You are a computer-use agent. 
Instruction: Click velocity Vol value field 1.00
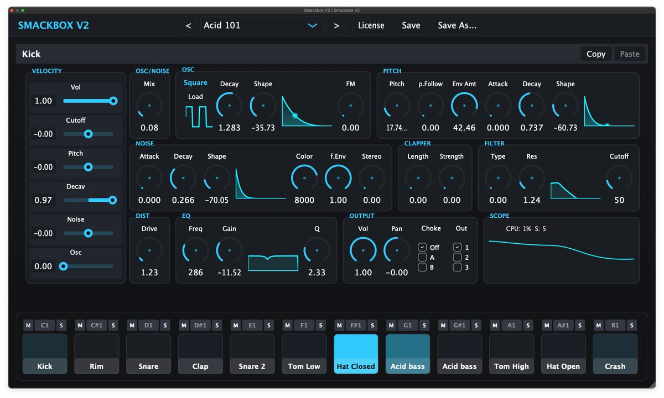(44, 101)
